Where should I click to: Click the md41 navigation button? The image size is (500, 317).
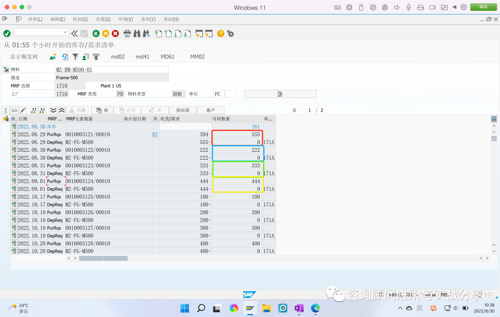coord(143,57)
